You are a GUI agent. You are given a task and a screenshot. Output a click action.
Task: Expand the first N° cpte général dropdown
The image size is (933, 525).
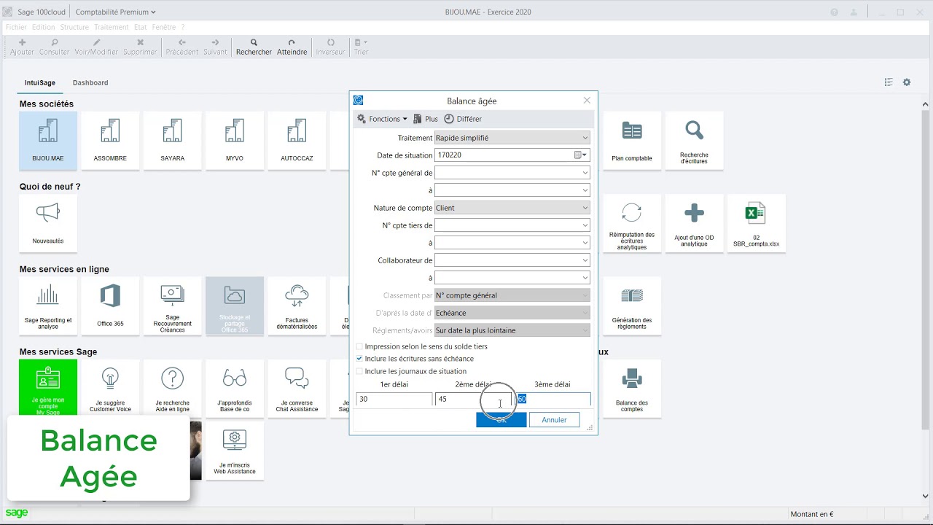[585, 173]
